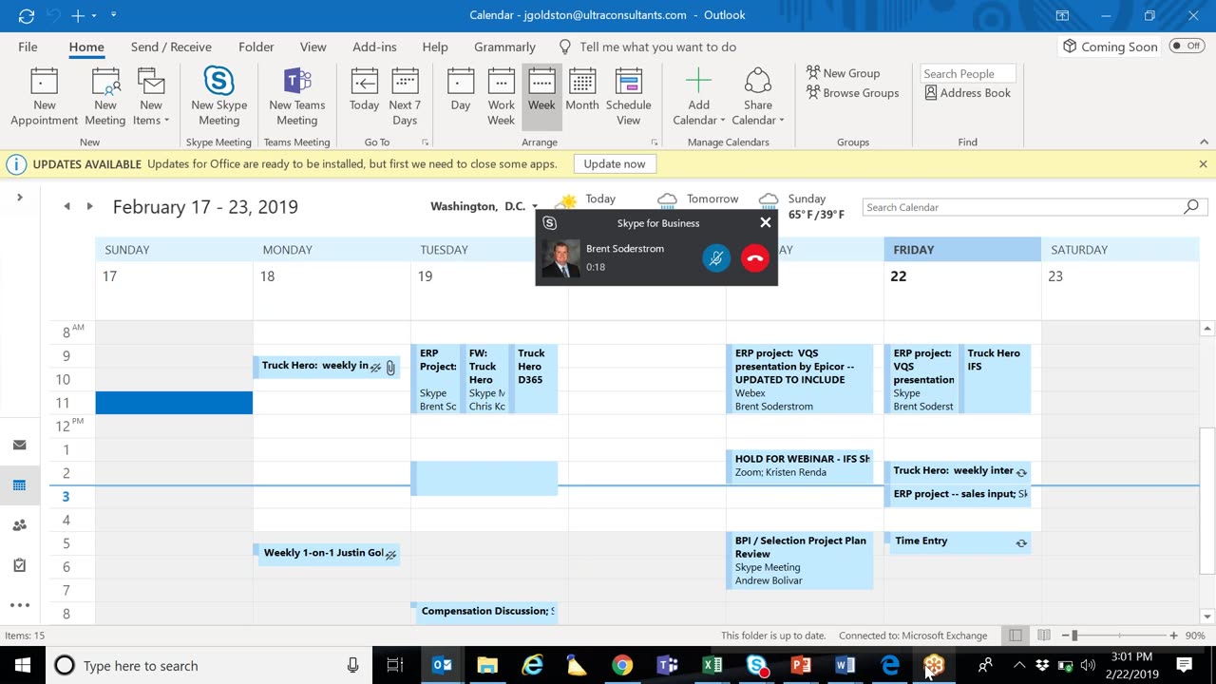Open the Add-ins tab

click(374, 47)
